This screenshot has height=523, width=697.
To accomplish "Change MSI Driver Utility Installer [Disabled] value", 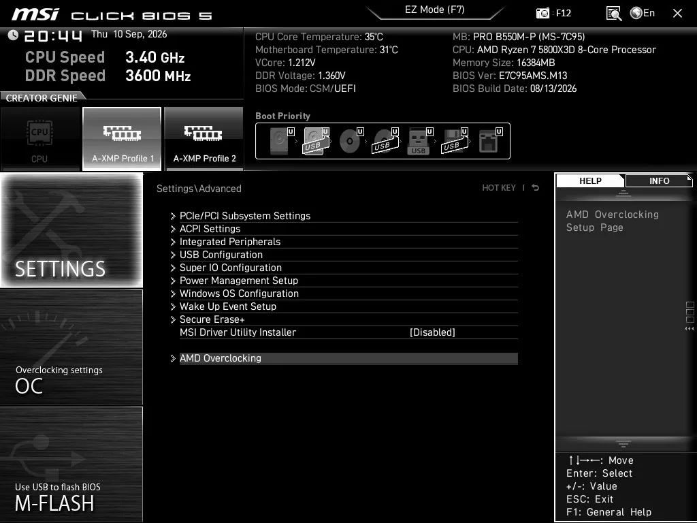I will pos(432,332).
